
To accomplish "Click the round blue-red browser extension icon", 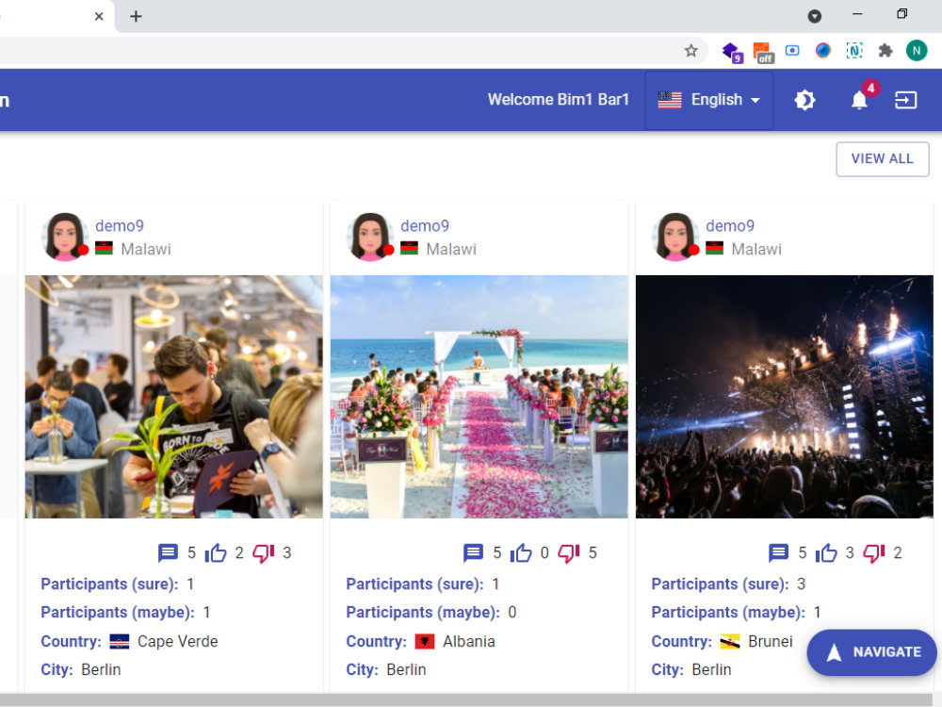I will (823, 51).
